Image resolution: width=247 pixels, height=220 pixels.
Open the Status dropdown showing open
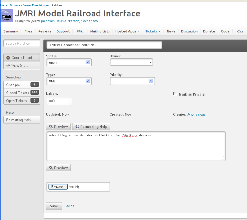[69, 62]
